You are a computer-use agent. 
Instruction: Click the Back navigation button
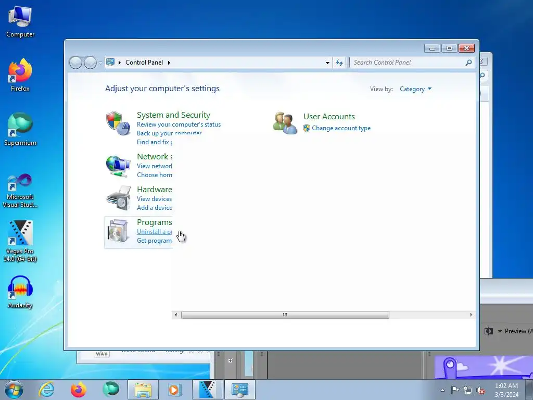pyautogui.click(x=75, y=63)
